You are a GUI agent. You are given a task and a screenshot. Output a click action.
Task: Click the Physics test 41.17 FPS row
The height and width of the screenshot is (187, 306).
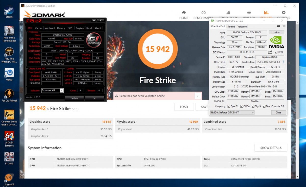coord(158,129)
